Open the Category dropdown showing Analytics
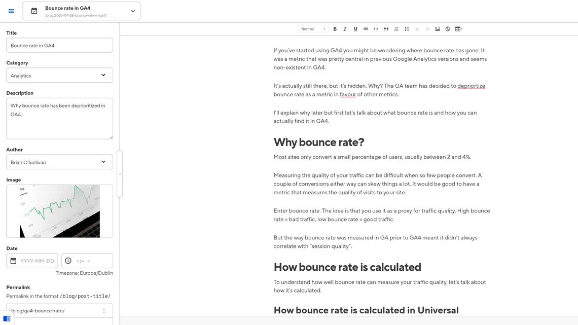This screenshot has height=325, width=578. (60, 75)
